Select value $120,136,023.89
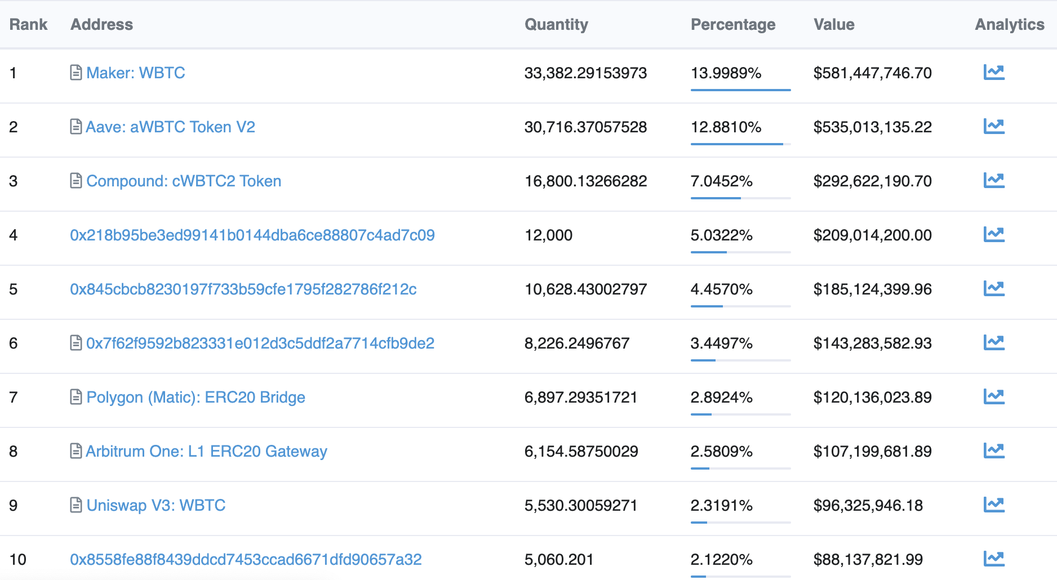Viewport: 1057px width, 580px height. tap(873, 397)
